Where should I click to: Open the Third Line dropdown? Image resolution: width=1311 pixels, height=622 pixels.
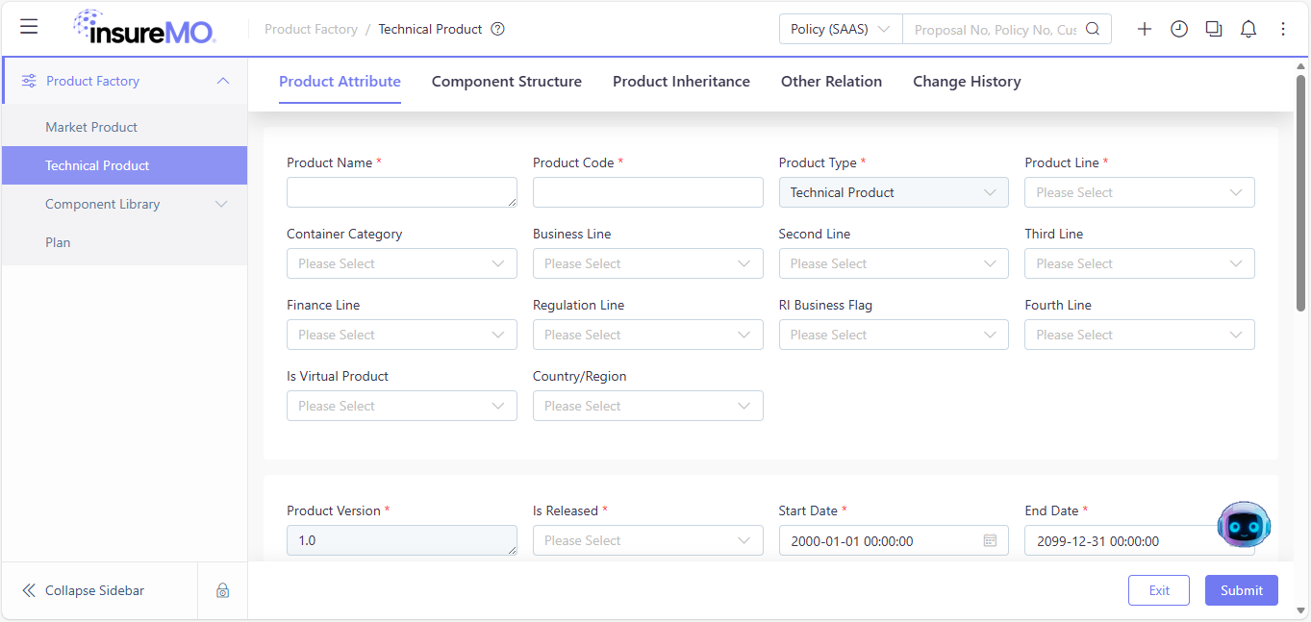point(1140,263)
